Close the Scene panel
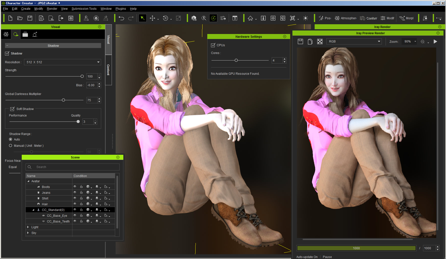 point(118,157)
